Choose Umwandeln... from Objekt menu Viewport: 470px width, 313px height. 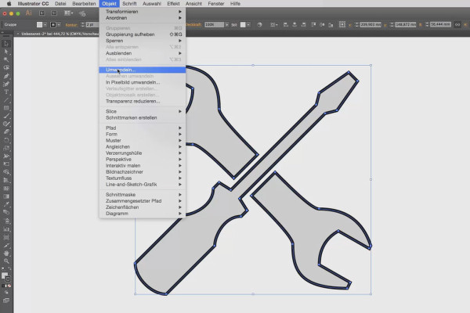tap(143, 70)
